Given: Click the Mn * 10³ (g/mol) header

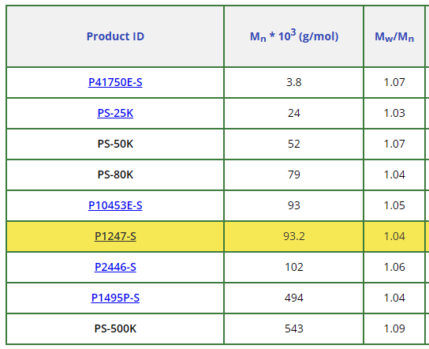Looking at the screenshot, I should tap(294, 36).
